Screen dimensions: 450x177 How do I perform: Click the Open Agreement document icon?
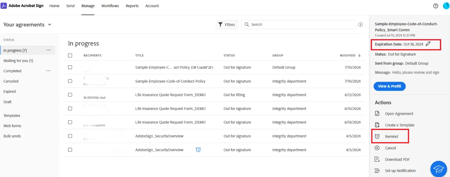(x=377, y=114)
